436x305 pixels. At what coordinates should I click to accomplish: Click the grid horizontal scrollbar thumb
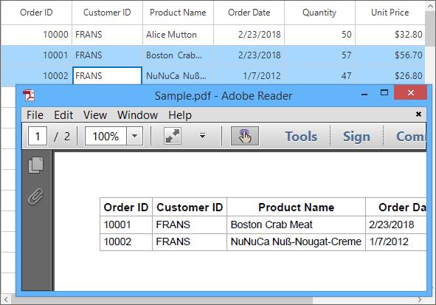click(x=162, y=300)
